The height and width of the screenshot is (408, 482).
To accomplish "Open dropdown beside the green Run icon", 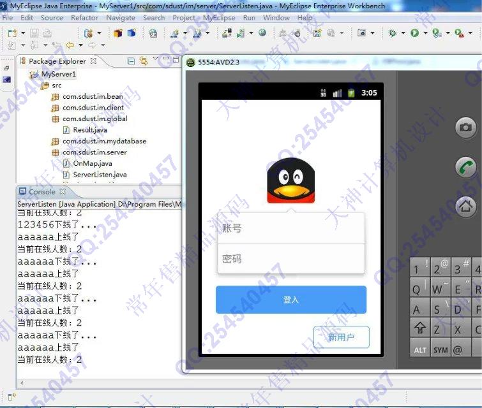I will coord(425,33).
